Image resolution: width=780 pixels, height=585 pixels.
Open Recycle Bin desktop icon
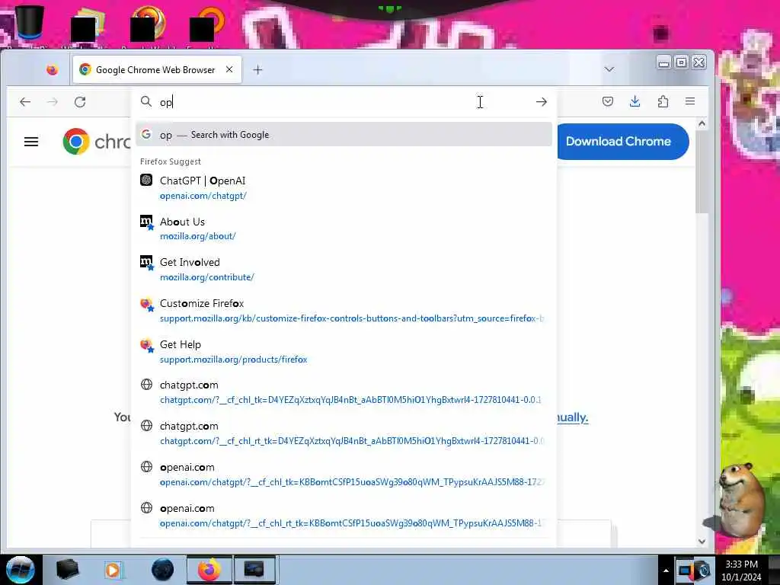tap(29, 22)
